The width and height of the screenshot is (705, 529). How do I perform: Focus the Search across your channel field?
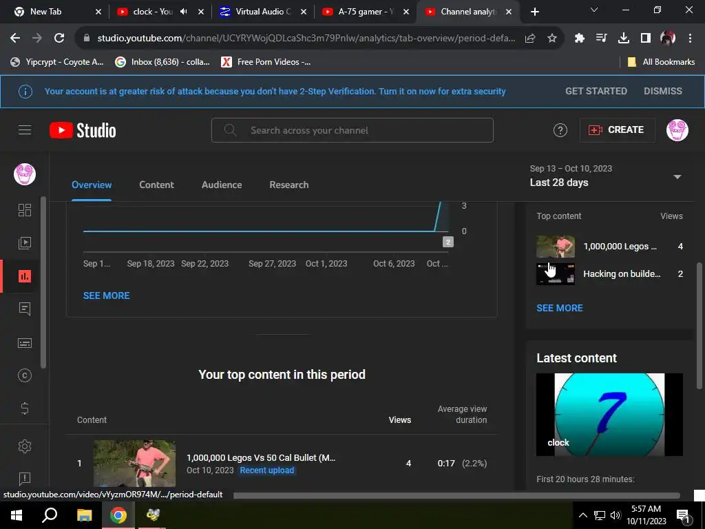352,130
